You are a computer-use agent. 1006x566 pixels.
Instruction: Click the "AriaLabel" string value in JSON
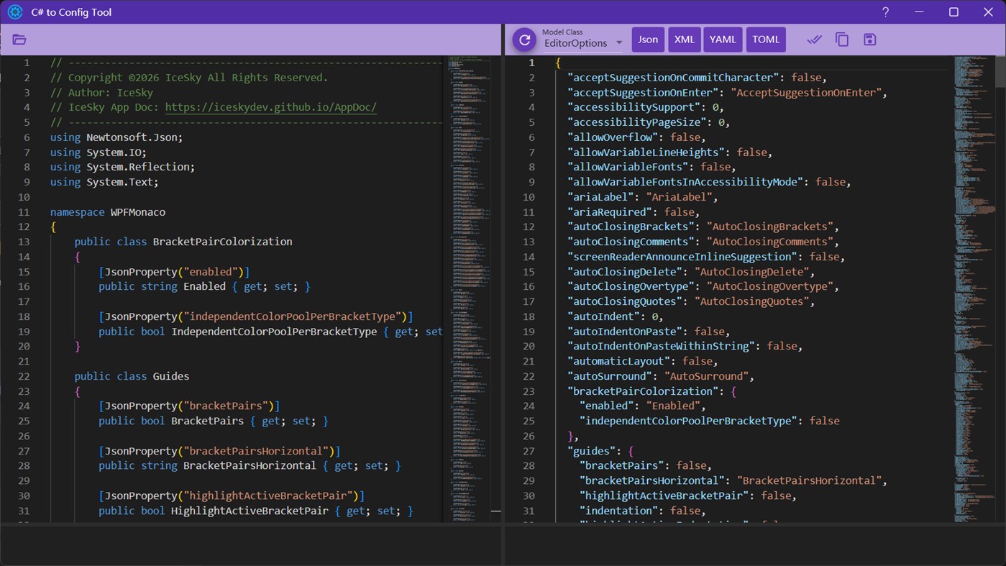679,197
